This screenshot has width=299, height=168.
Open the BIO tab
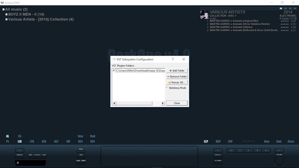point(44,141)
